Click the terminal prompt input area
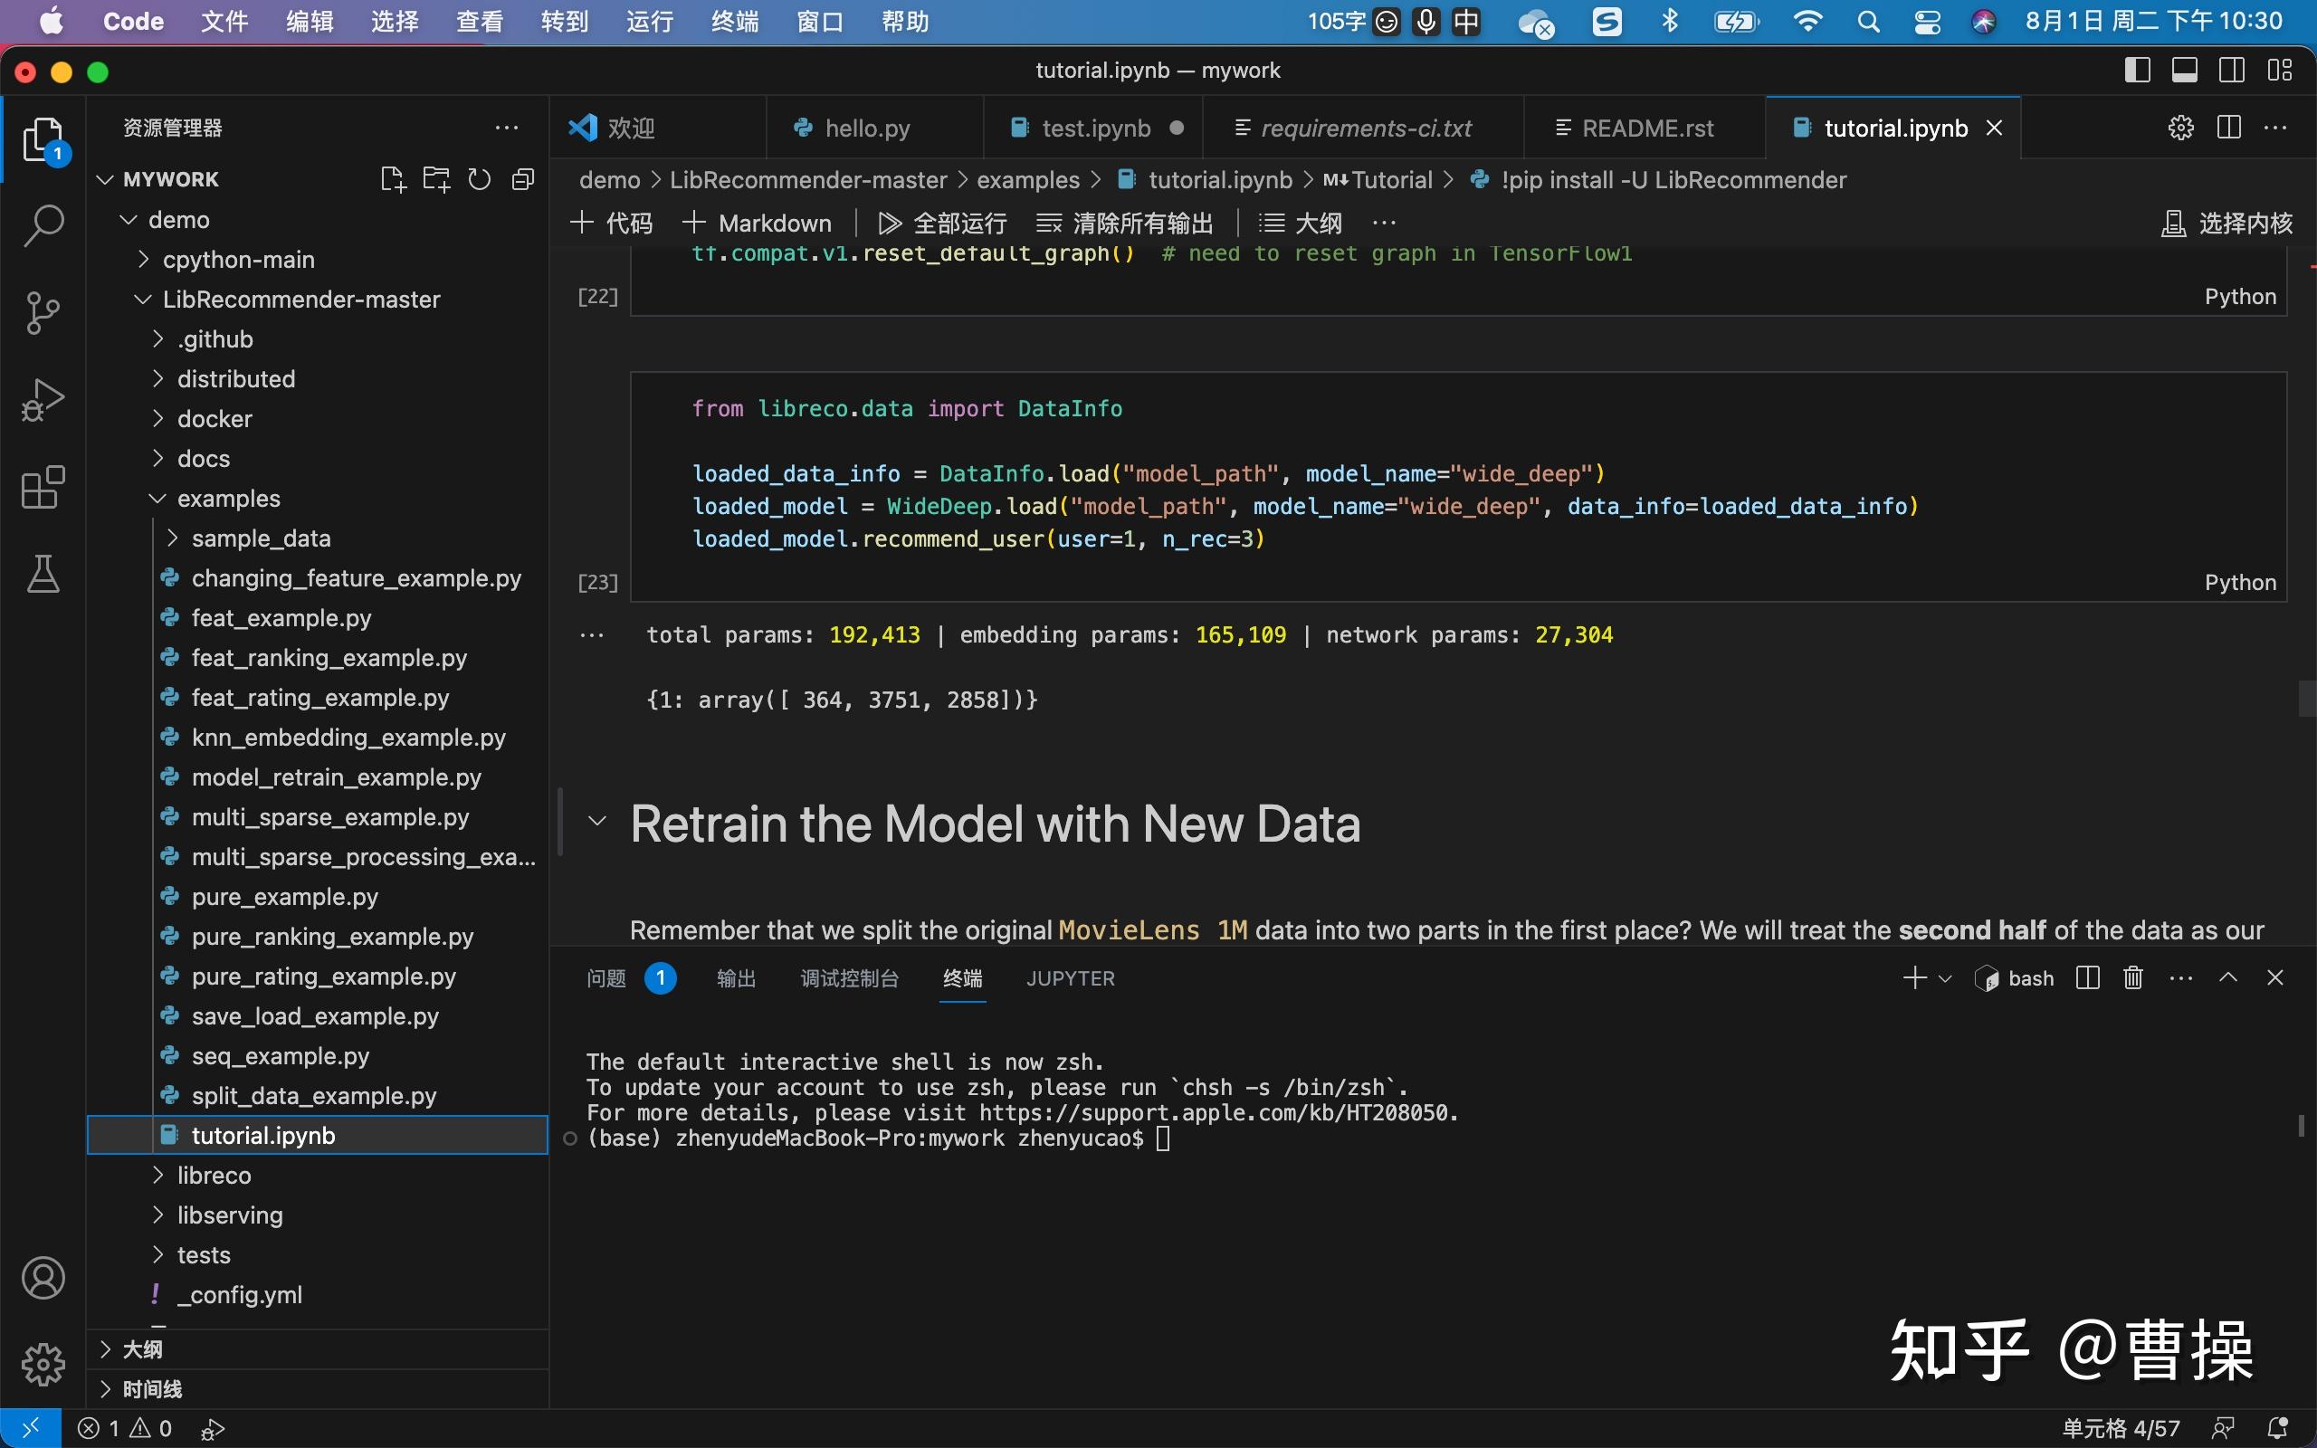The height and width of the screenshot is (1448, 2317). pos(1162,1138)
